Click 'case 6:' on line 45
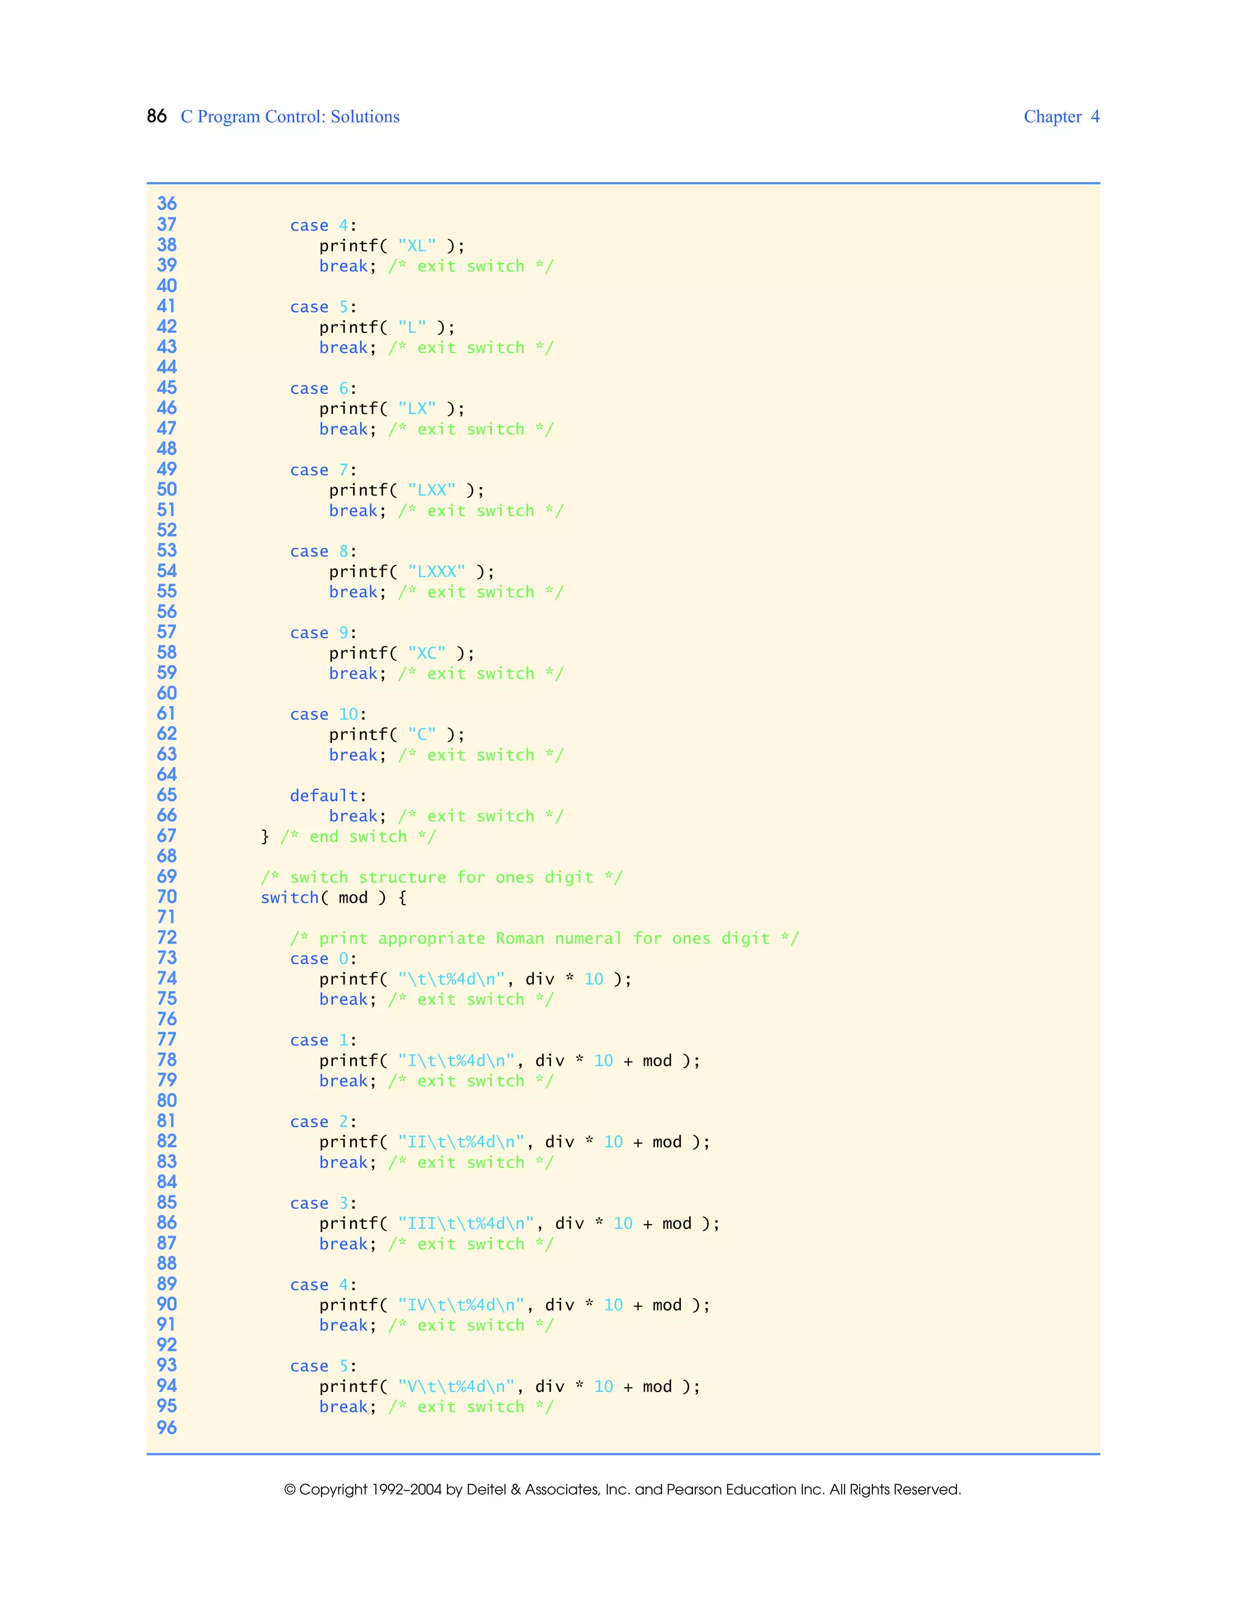1247x1613 pixels. pyautogui.click(x=323, y=388)
